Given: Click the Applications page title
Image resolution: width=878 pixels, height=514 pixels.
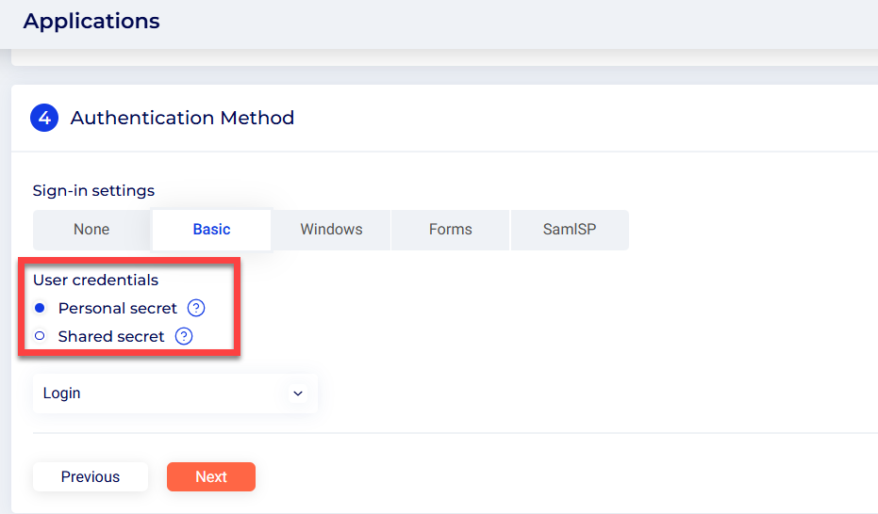Looking at the screenshot, I should pos(91,22).
